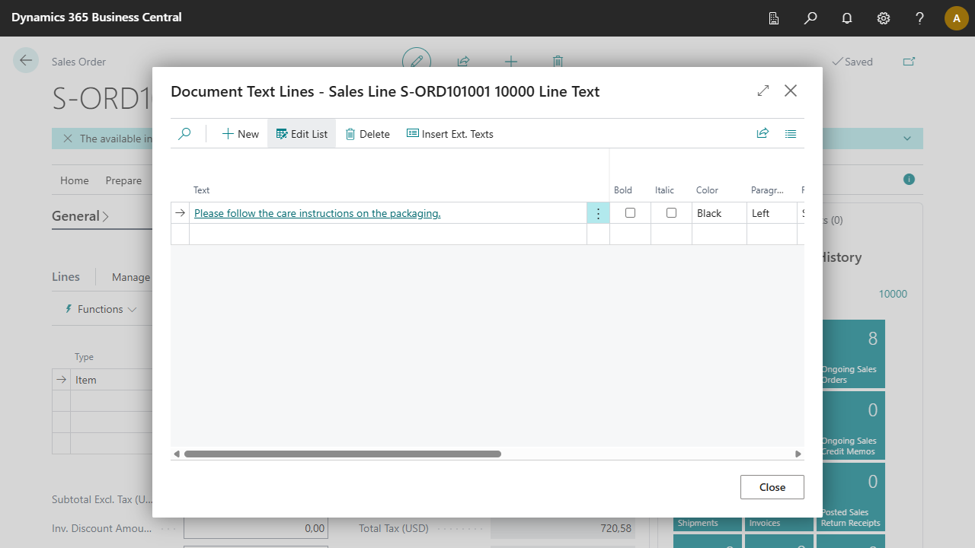Click Delete in the dialog toolbar
The image size is (975, 548).
[367, 134]
